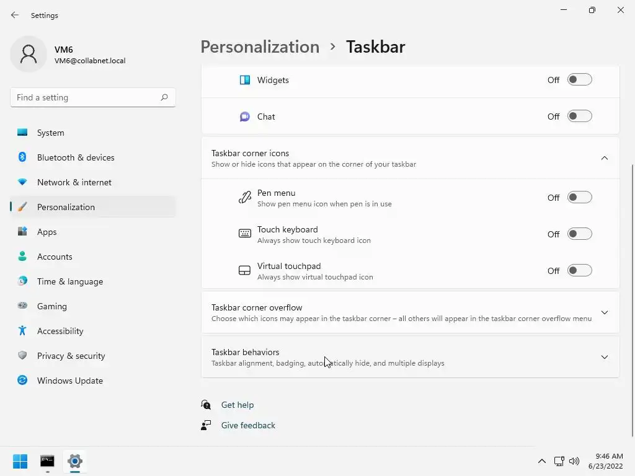Viewport: 635px width, 476px height.
Task: Select Time & language in sidebar
Action: pyautogui.click(x=70, y=281)
